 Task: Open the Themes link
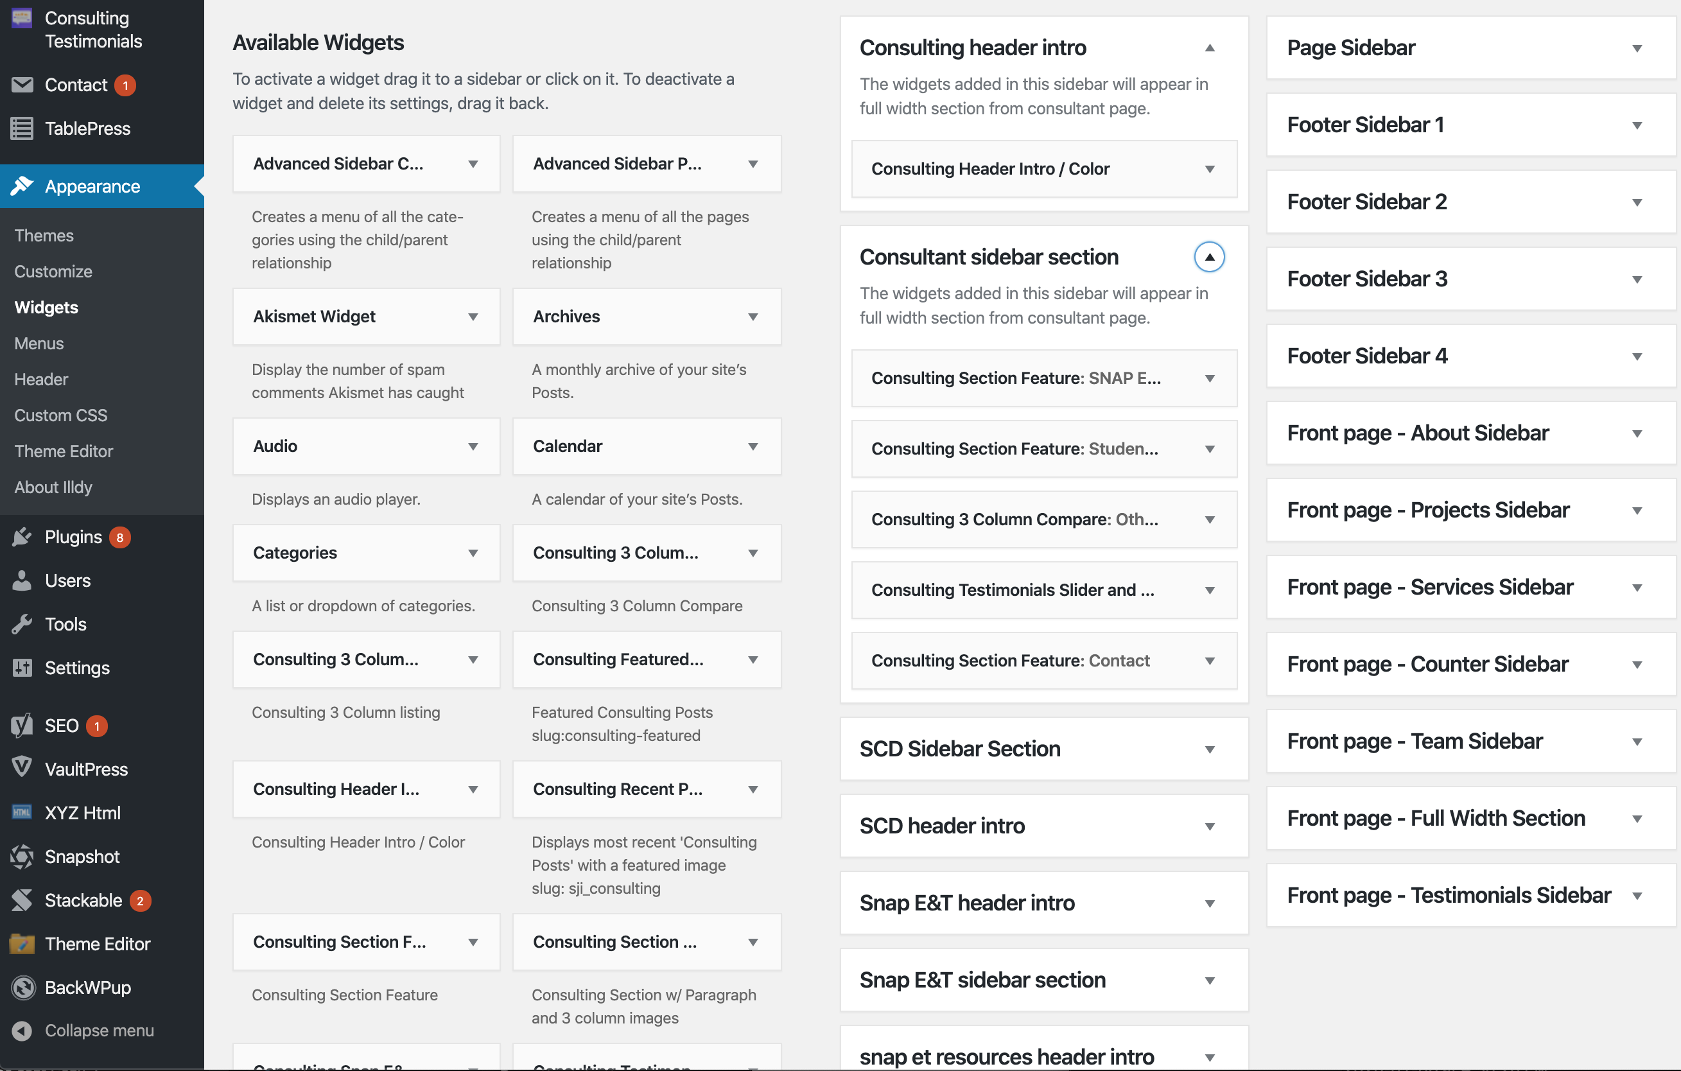tap(44, 235)
